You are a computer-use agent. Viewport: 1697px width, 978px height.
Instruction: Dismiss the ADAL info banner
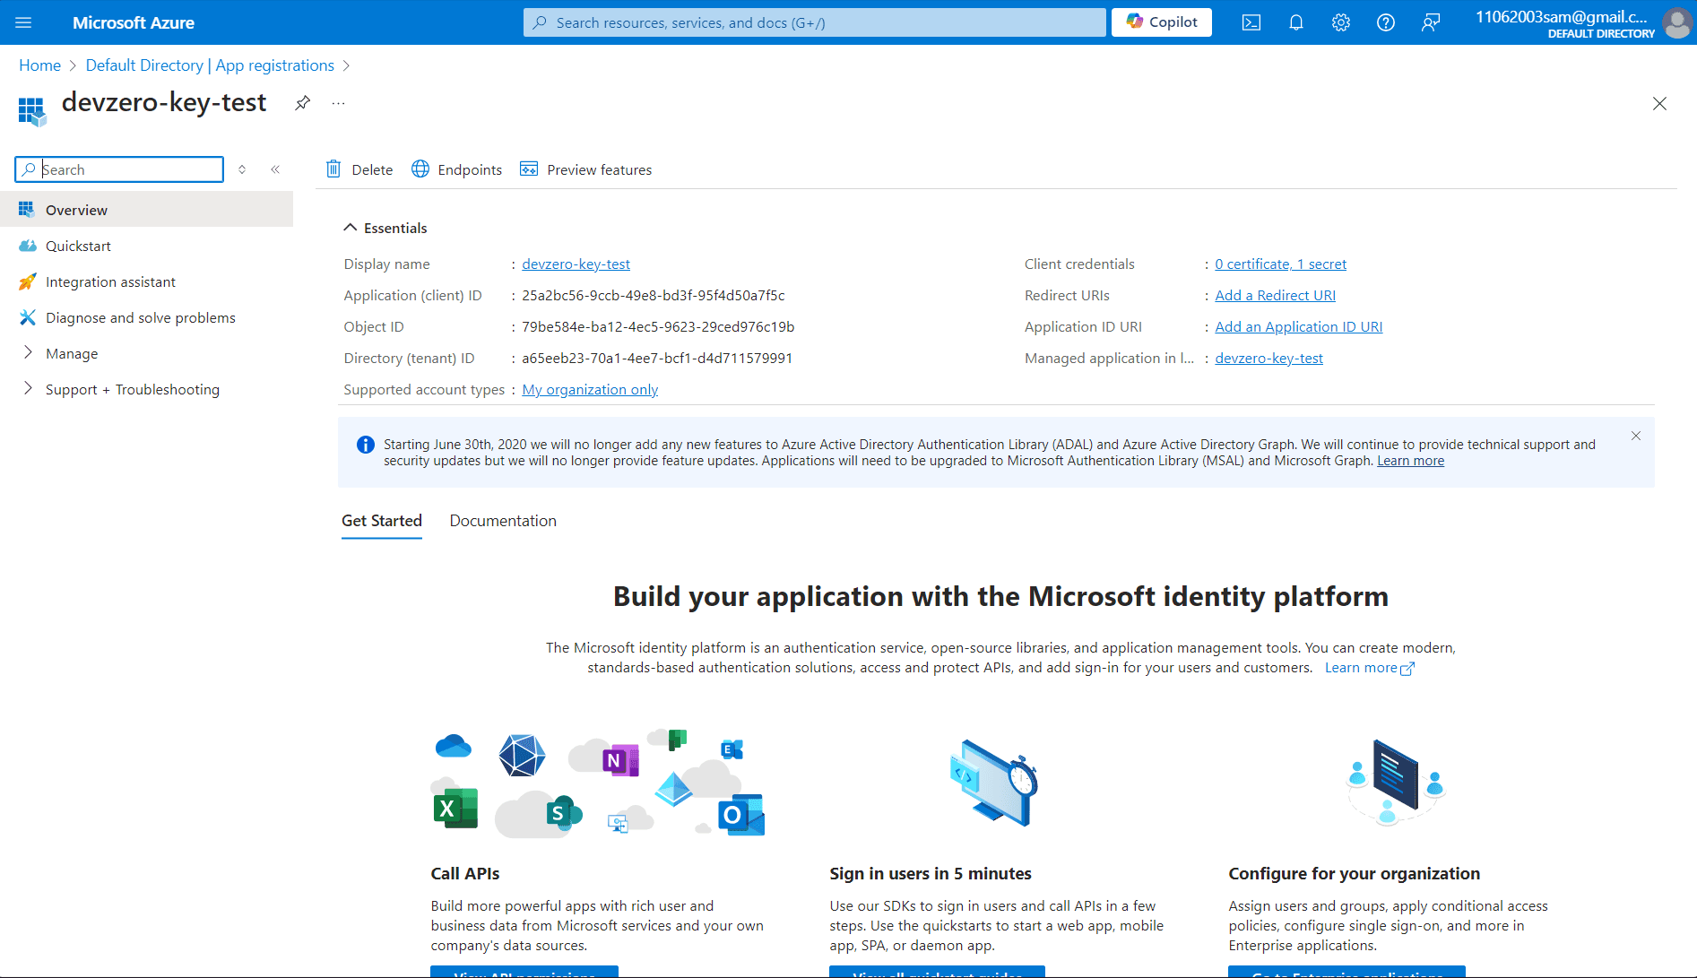1636,436
